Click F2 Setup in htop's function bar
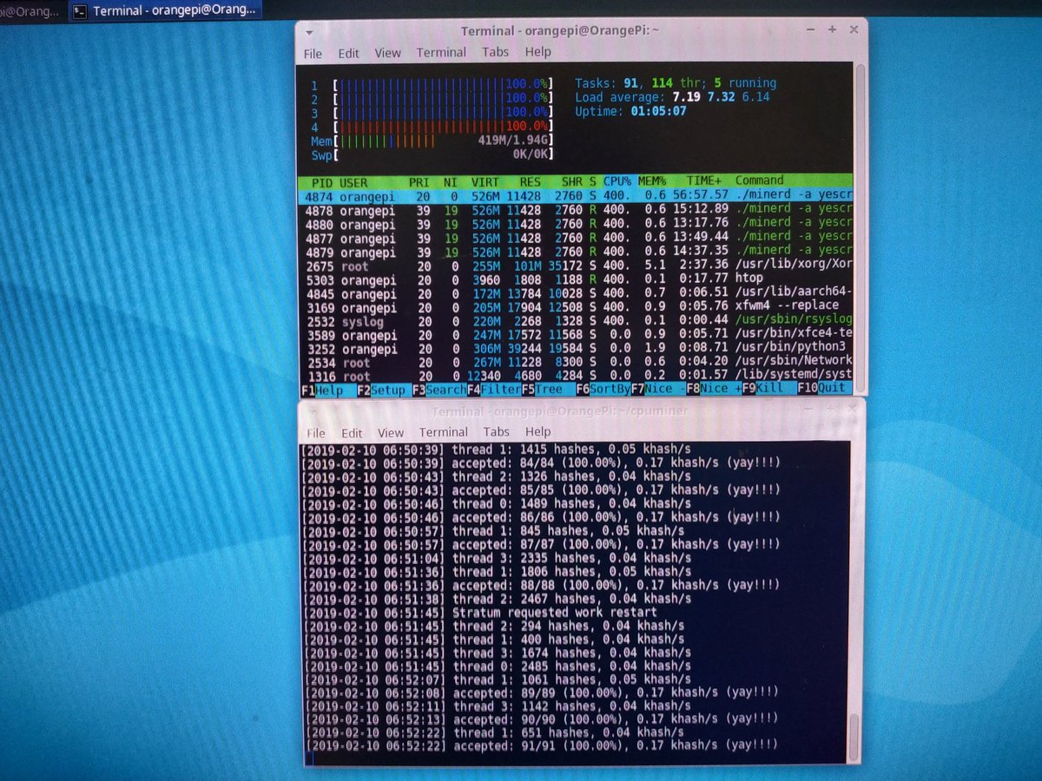The width and height of the screenshot is (1042, 781). coord(382,390)
